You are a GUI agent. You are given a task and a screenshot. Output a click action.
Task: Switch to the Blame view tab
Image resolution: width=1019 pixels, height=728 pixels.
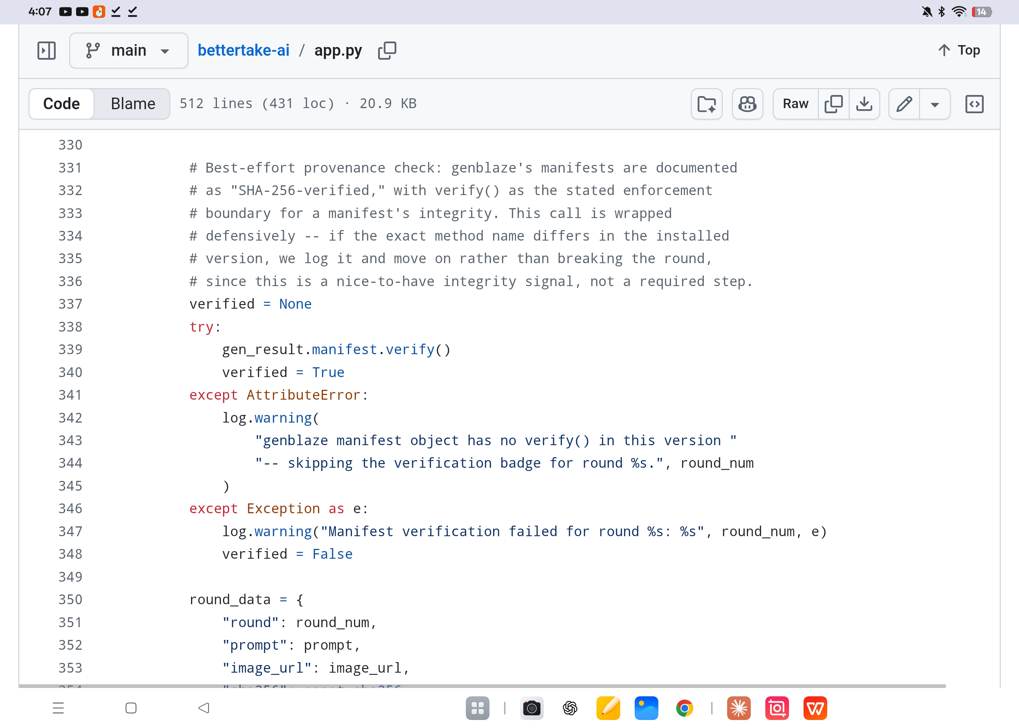[x=133, y=103]
